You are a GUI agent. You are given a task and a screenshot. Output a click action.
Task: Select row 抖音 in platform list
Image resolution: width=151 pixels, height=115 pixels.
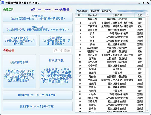pos(110,33)
